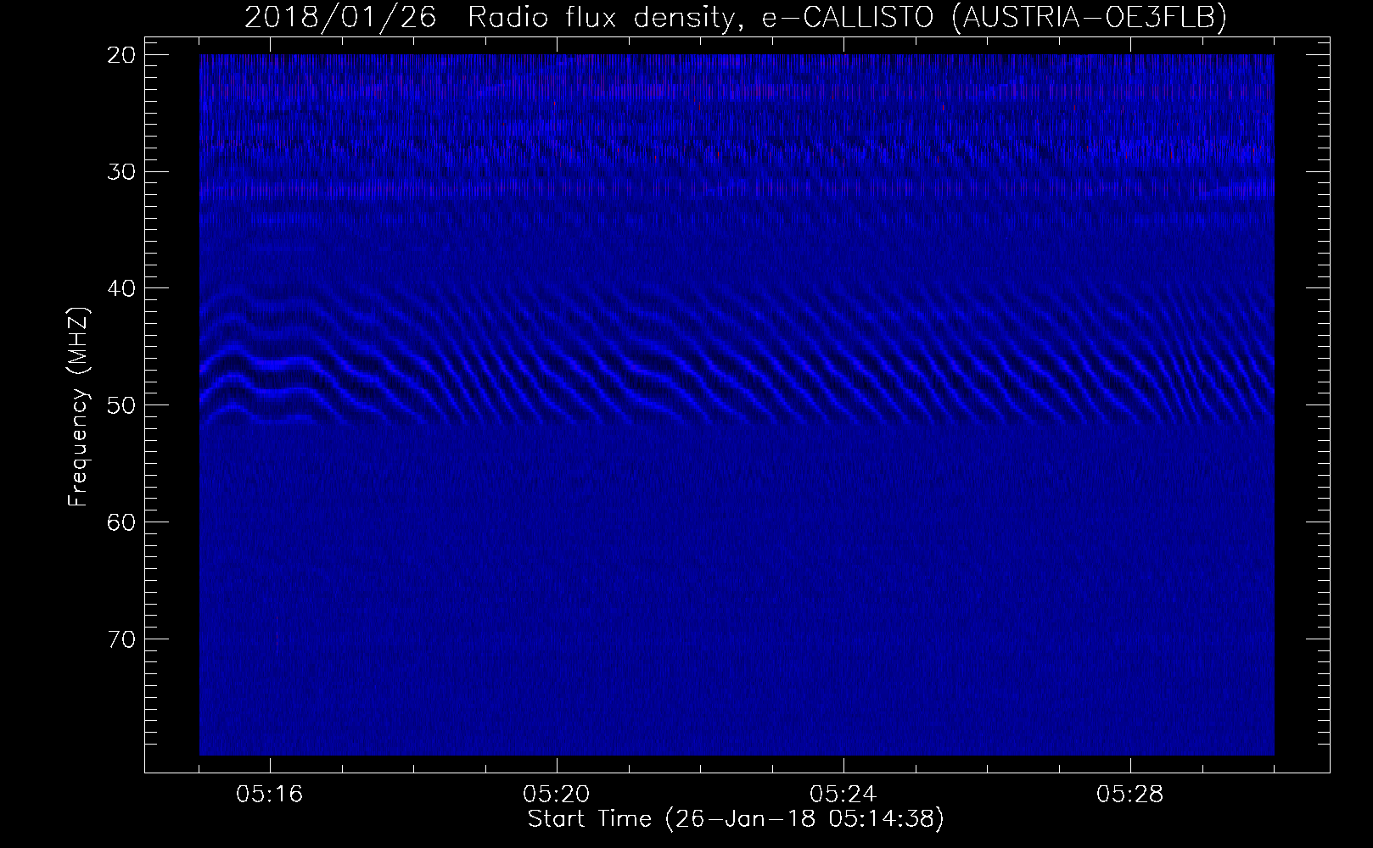Click the Start Time axis caption
The width and height of the screenshot is (1373, 848).
(736, 819)
